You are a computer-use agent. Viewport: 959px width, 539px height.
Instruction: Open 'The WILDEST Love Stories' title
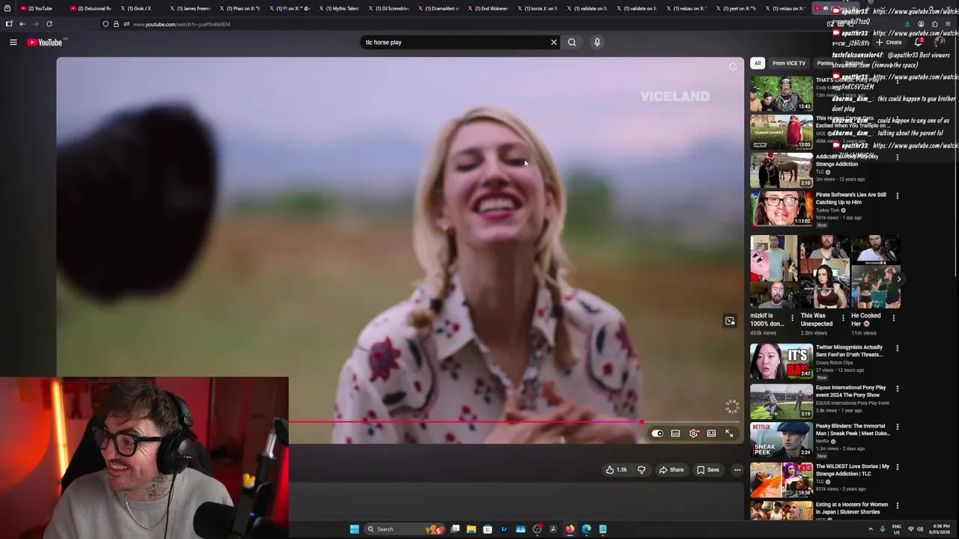pos(853,469)
